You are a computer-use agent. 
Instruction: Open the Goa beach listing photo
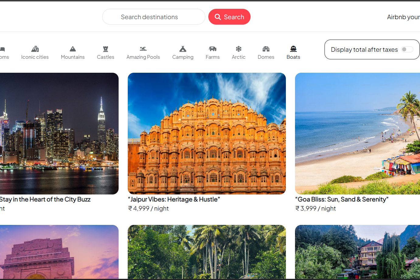[357, 134]
